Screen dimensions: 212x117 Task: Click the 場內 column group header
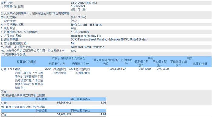(151, 58)
